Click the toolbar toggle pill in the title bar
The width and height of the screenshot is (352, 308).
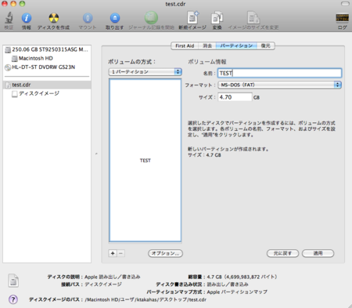pyautogui.click(x=345, y=4)
